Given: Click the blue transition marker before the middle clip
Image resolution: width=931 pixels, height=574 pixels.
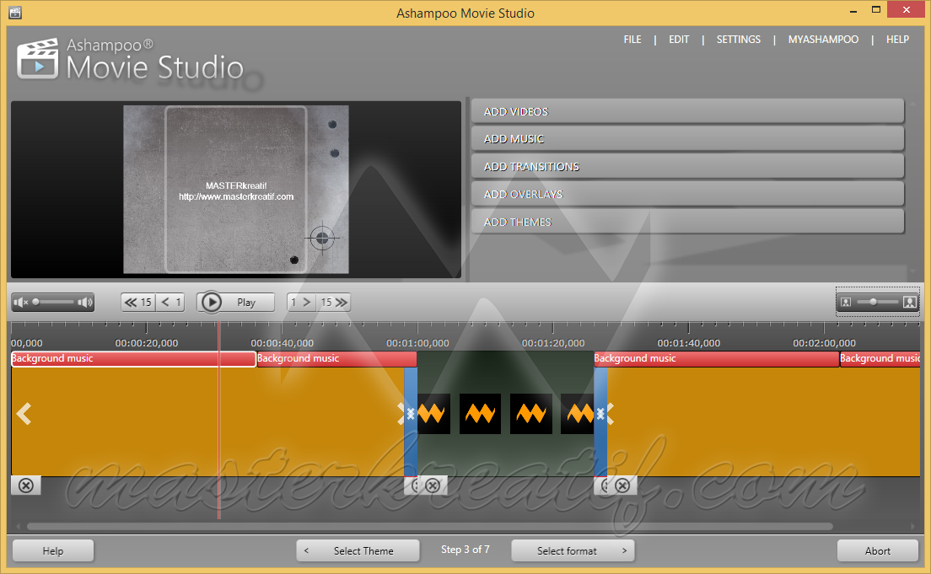Looking at the screenshot, I should click(411, 421).
